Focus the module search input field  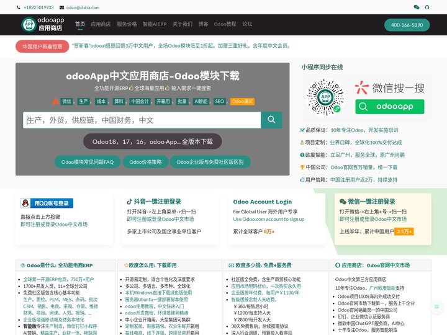pos(142,120)
